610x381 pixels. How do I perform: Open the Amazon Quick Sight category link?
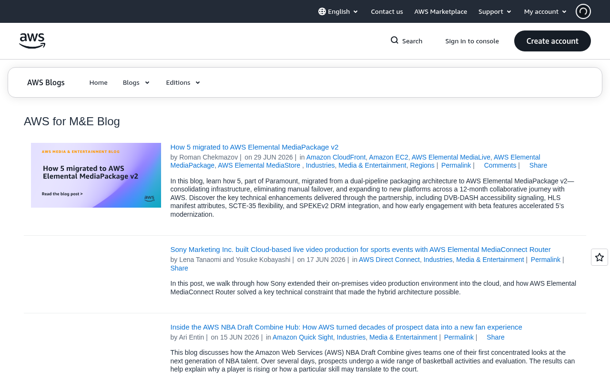coord(303,337)
